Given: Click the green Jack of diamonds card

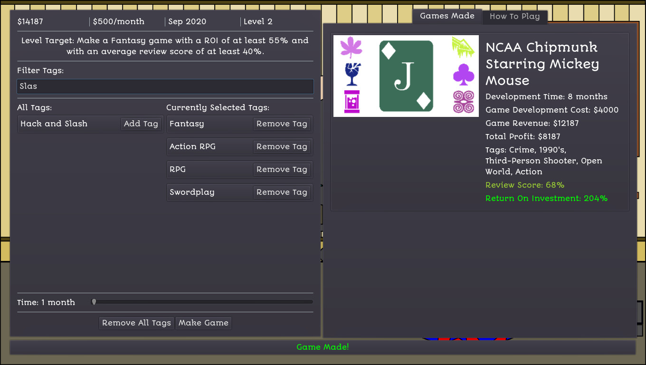Looking at the screenshot, I should [x=406, y=76].
